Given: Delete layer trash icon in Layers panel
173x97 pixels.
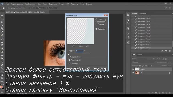Looking at the screenshot, I should [x=170, y=93].
